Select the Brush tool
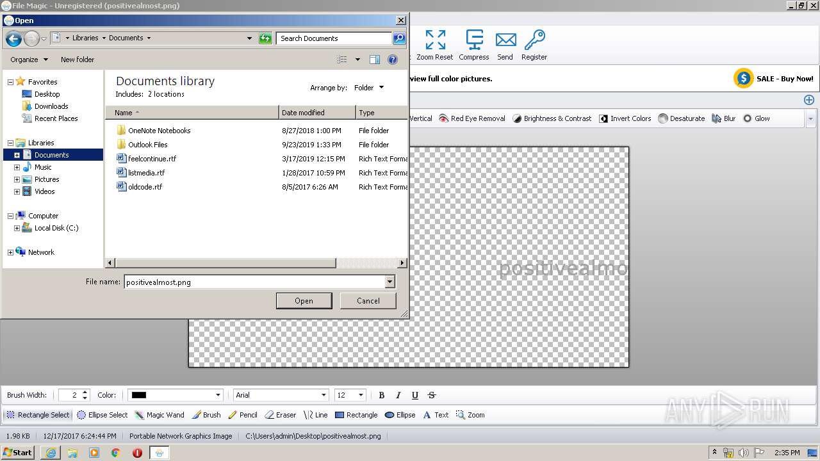The height and width of the screenshot is (461, 820). pos(206,415)
